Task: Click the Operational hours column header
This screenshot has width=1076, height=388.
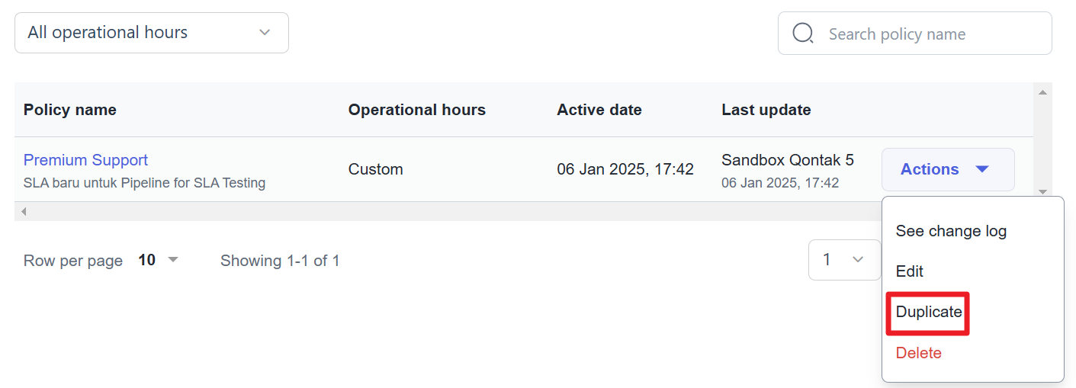Action: [x=416, y=110]
